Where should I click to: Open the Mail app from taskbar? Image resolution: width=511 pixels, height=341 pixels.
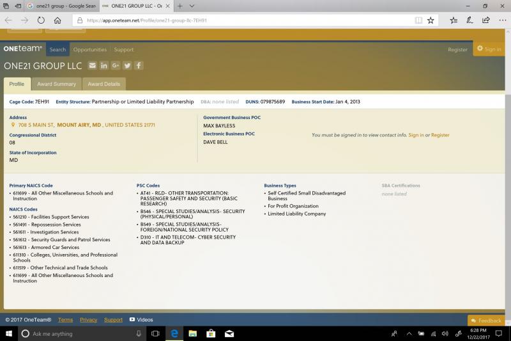229,333
